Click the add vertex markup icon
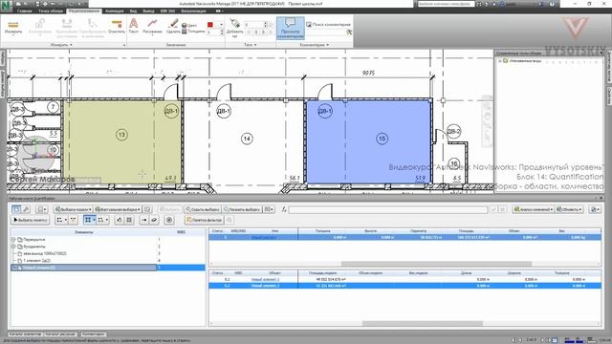Image resolution: width=612 pixels, height=344 pixels. 144,220
